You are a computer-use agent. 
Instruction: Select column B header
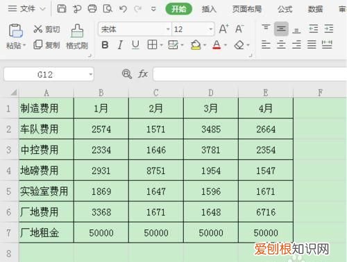(x=101, y=93)
